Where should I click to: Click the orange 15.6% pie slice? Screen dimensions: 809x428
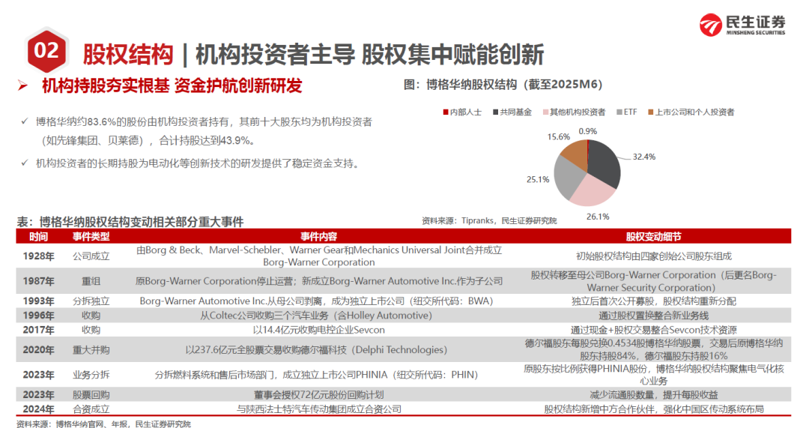point(577,154)
